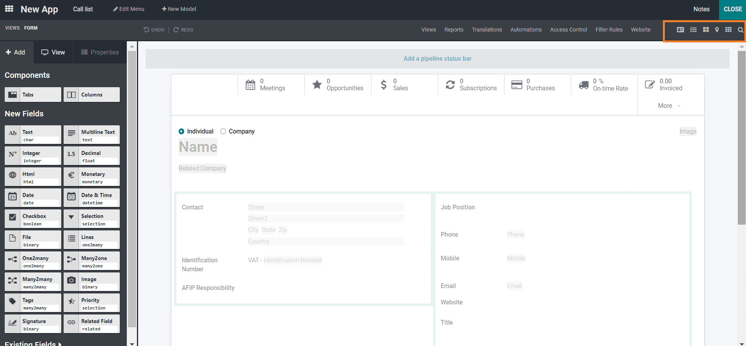Pick the Checkbox boolean field icon
The height and width of the screenshot is (346, 746).
[x=12, y=217]
